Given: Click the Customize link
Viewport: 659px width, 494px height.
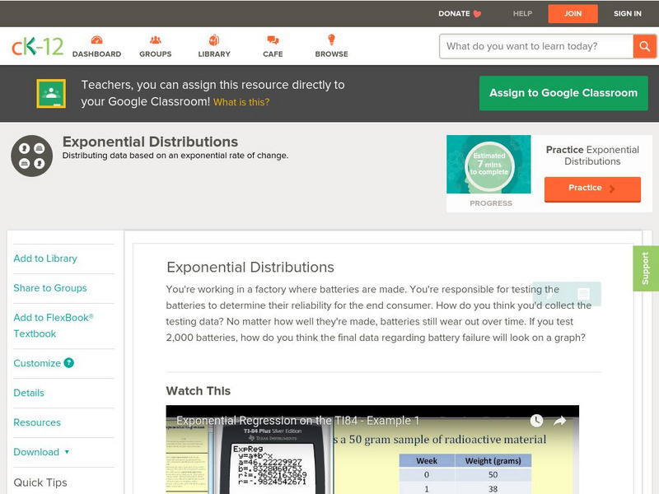Looking at the screenshot, I should pos(37,363).
